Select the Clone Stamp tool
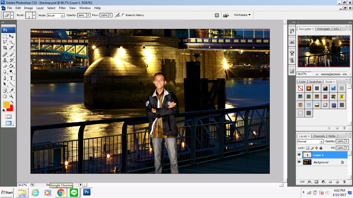Viewport: 353px width, 198px height. (x=5, y=61)
